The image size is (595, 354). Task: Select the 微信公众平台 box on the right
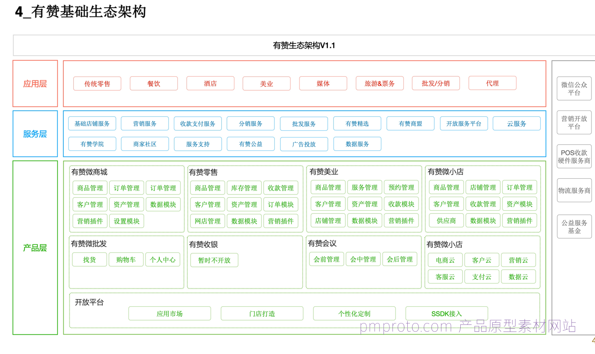pos(574,88)
